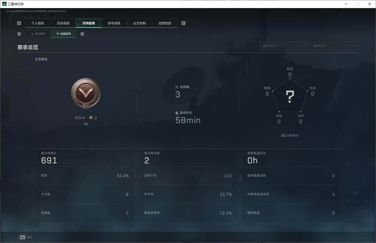Click the 射击 radar label
376x243 pixels.
tap(290, 69)
